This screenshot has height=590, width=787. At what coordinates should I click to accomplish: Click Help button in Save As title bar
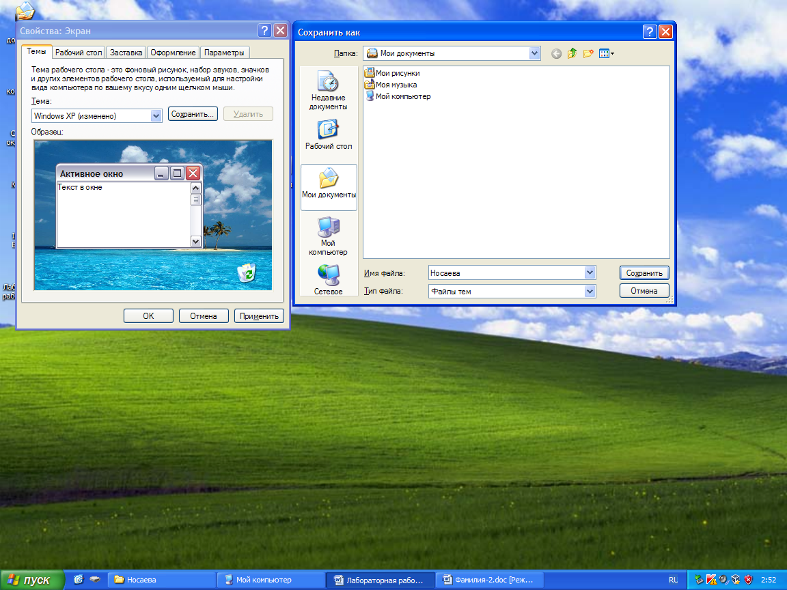(x=650, y=32)
